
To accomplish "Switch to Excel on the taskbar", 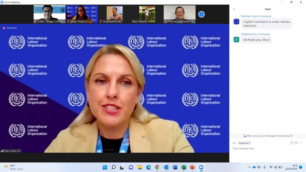I will [184, 167].
